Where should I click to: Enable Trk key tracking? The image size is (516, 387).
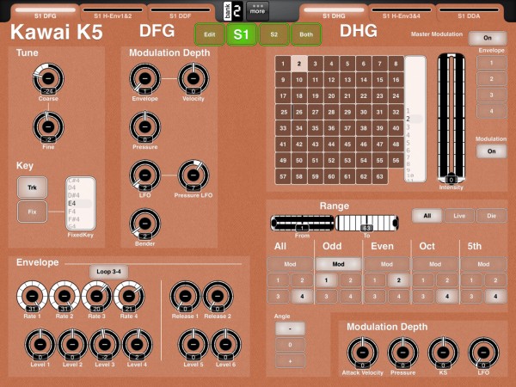[33, 187]
